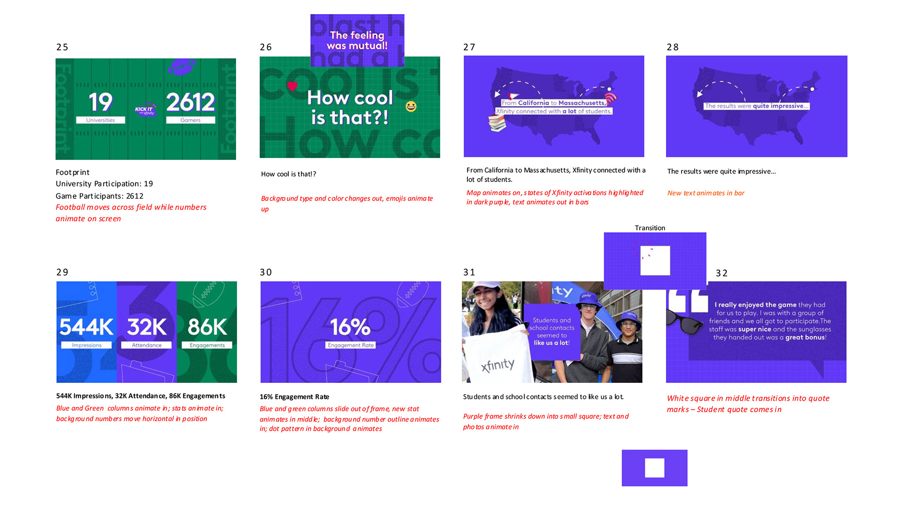Click the 'Transition' label text
This screenshot has width=903, height=508.
[x=650, y=228]
